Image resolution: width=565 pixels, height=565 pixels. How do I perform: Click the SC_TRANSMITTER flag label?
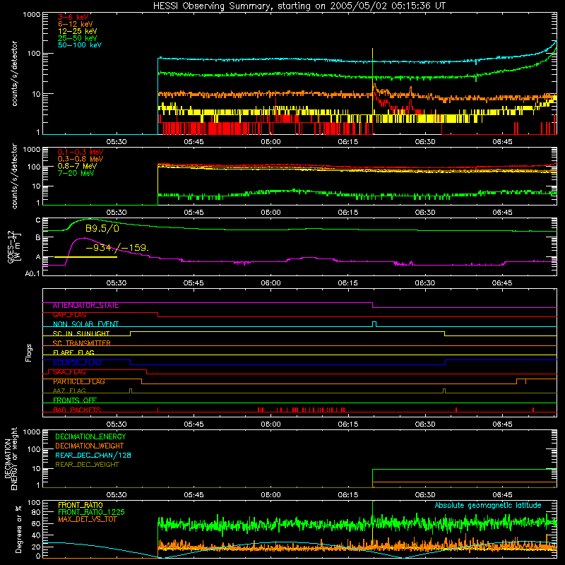pos(81,343)
